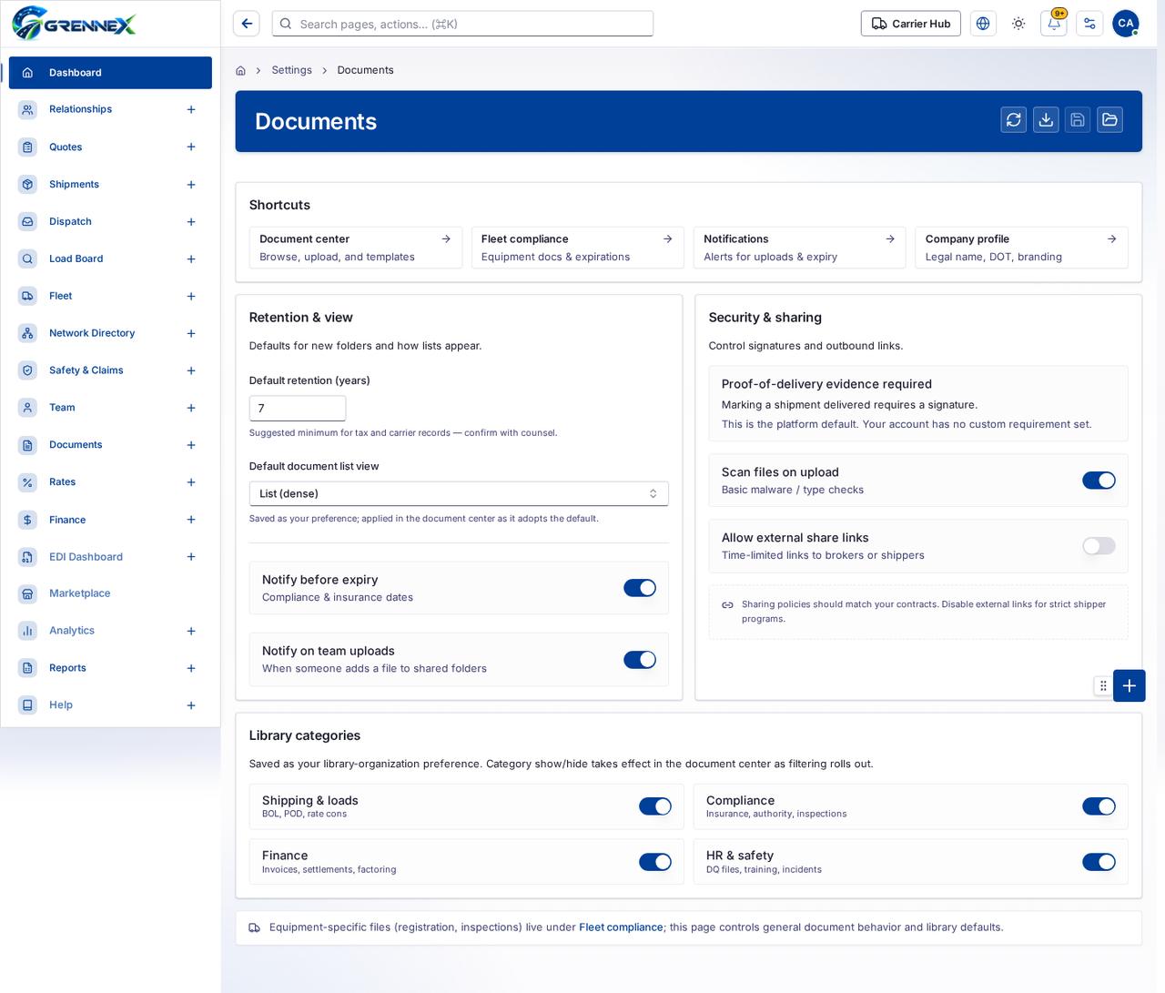Click the download icon in Documents header
1165x993 pixels.
pyautogui.click(x=1046, y=120)
